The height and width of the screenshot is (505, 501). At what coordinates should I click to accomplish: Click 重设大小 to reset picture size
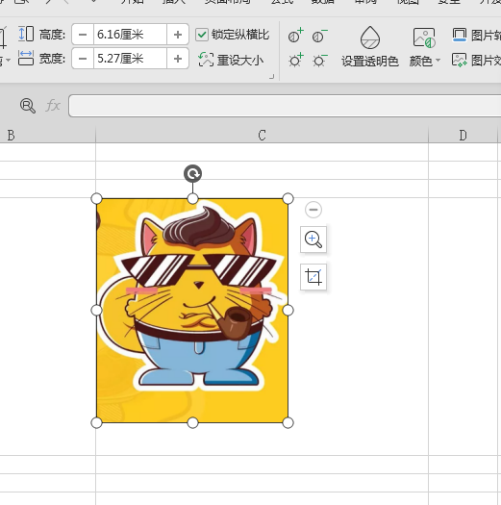231,60
